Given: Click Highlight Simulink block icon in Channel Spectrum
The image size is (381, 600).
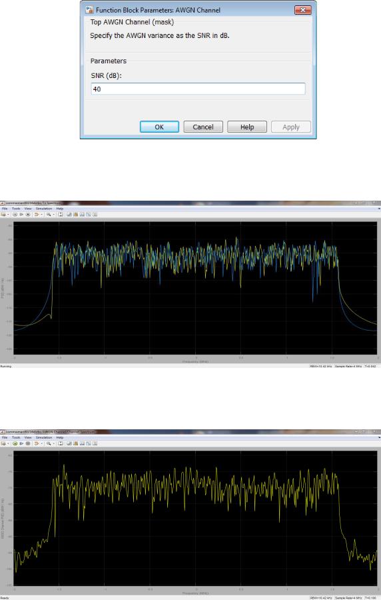Looking at the screenshot, I should (x=37, y=443).
